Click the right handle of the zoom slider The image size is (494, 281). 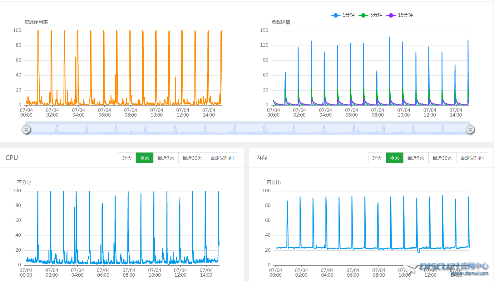tap(470, 129)
